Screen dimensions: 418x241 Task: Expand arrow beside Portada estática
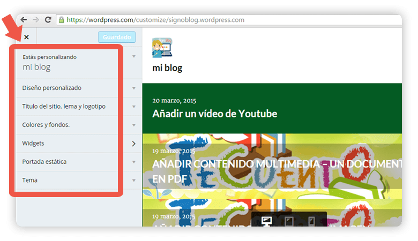(134, 162)
